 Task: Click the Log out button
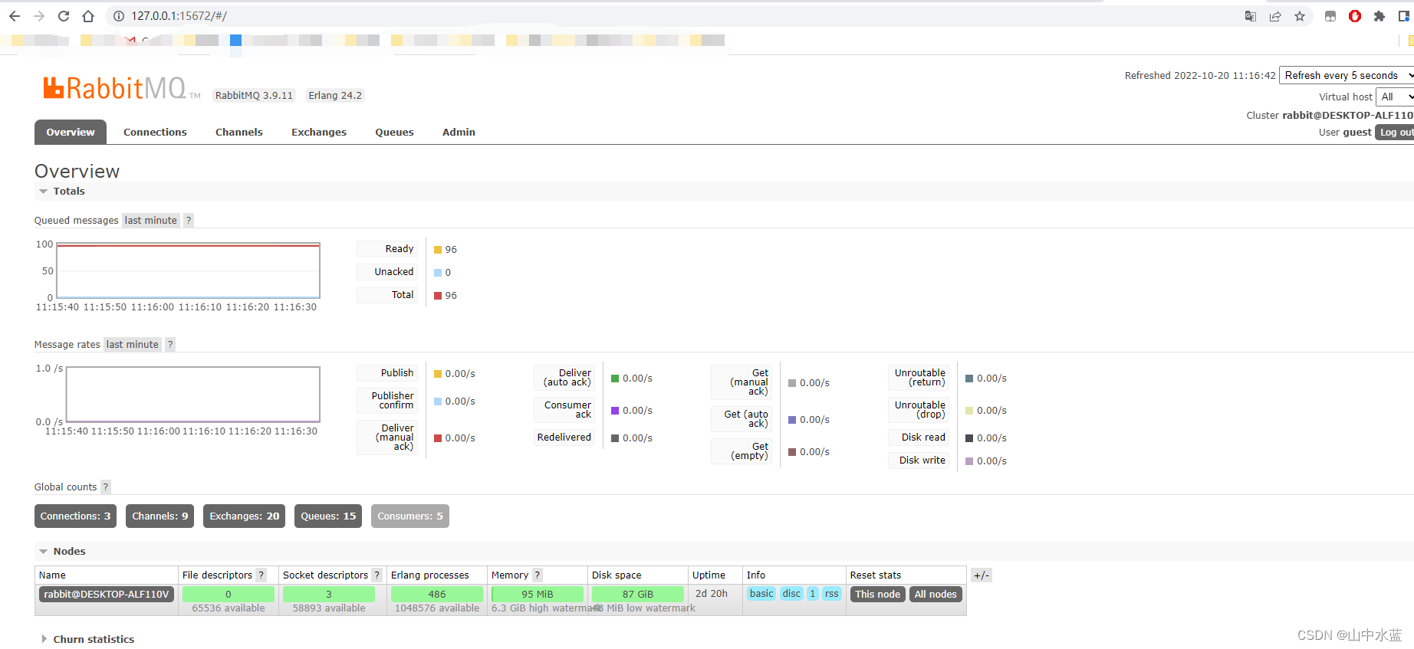coord(1395,133)
